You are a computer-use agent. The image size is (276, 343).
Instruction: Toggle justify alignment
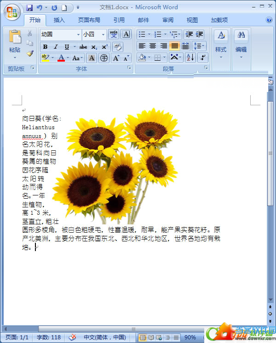click(174, 46)
